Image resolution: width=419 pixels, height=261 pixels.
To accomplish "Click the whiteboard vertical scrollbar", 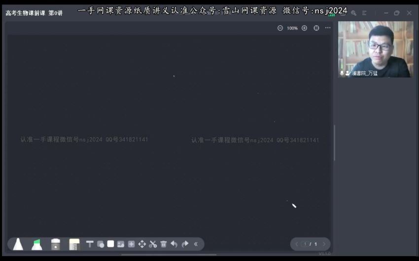I will pyautogui.click(x=334, y=143).
